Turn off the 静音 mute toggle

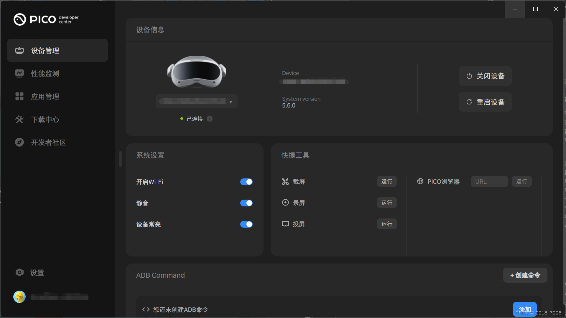click(246, 203)
